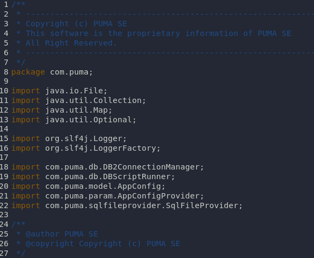Image resolution: width=314 pixels, height=258 pixels.
Task: Click java.util.Optional import text
Action: 74,120
